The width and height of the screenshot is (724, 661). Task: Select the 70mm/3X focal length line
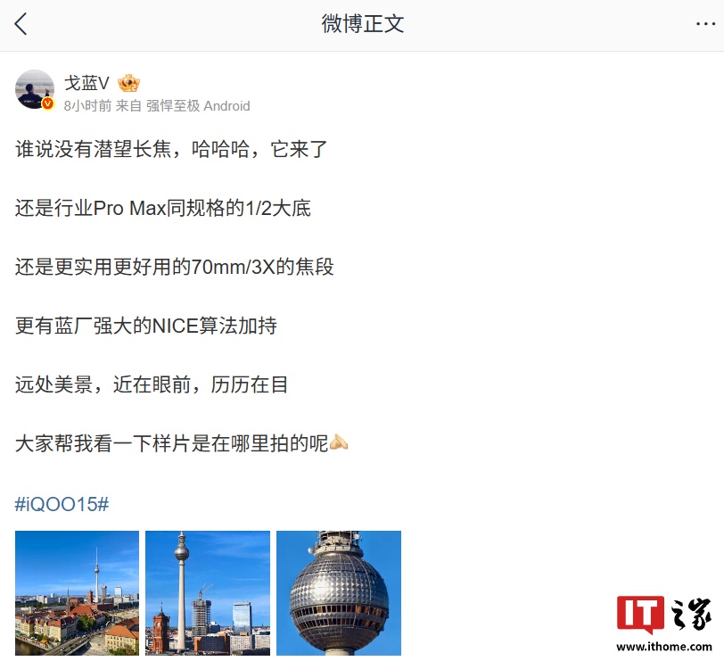point(175,267)
